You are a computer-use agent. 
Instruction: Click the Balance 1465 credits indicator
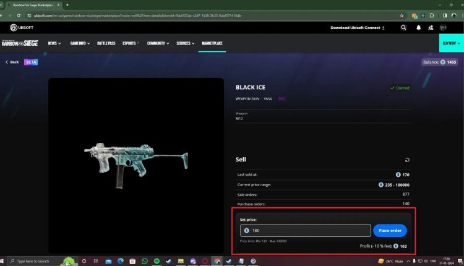click(439, 62)
